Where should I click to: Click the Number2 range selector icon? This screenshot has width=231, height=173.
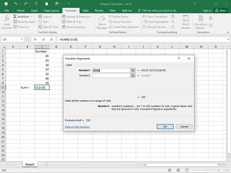click(133, 75)
